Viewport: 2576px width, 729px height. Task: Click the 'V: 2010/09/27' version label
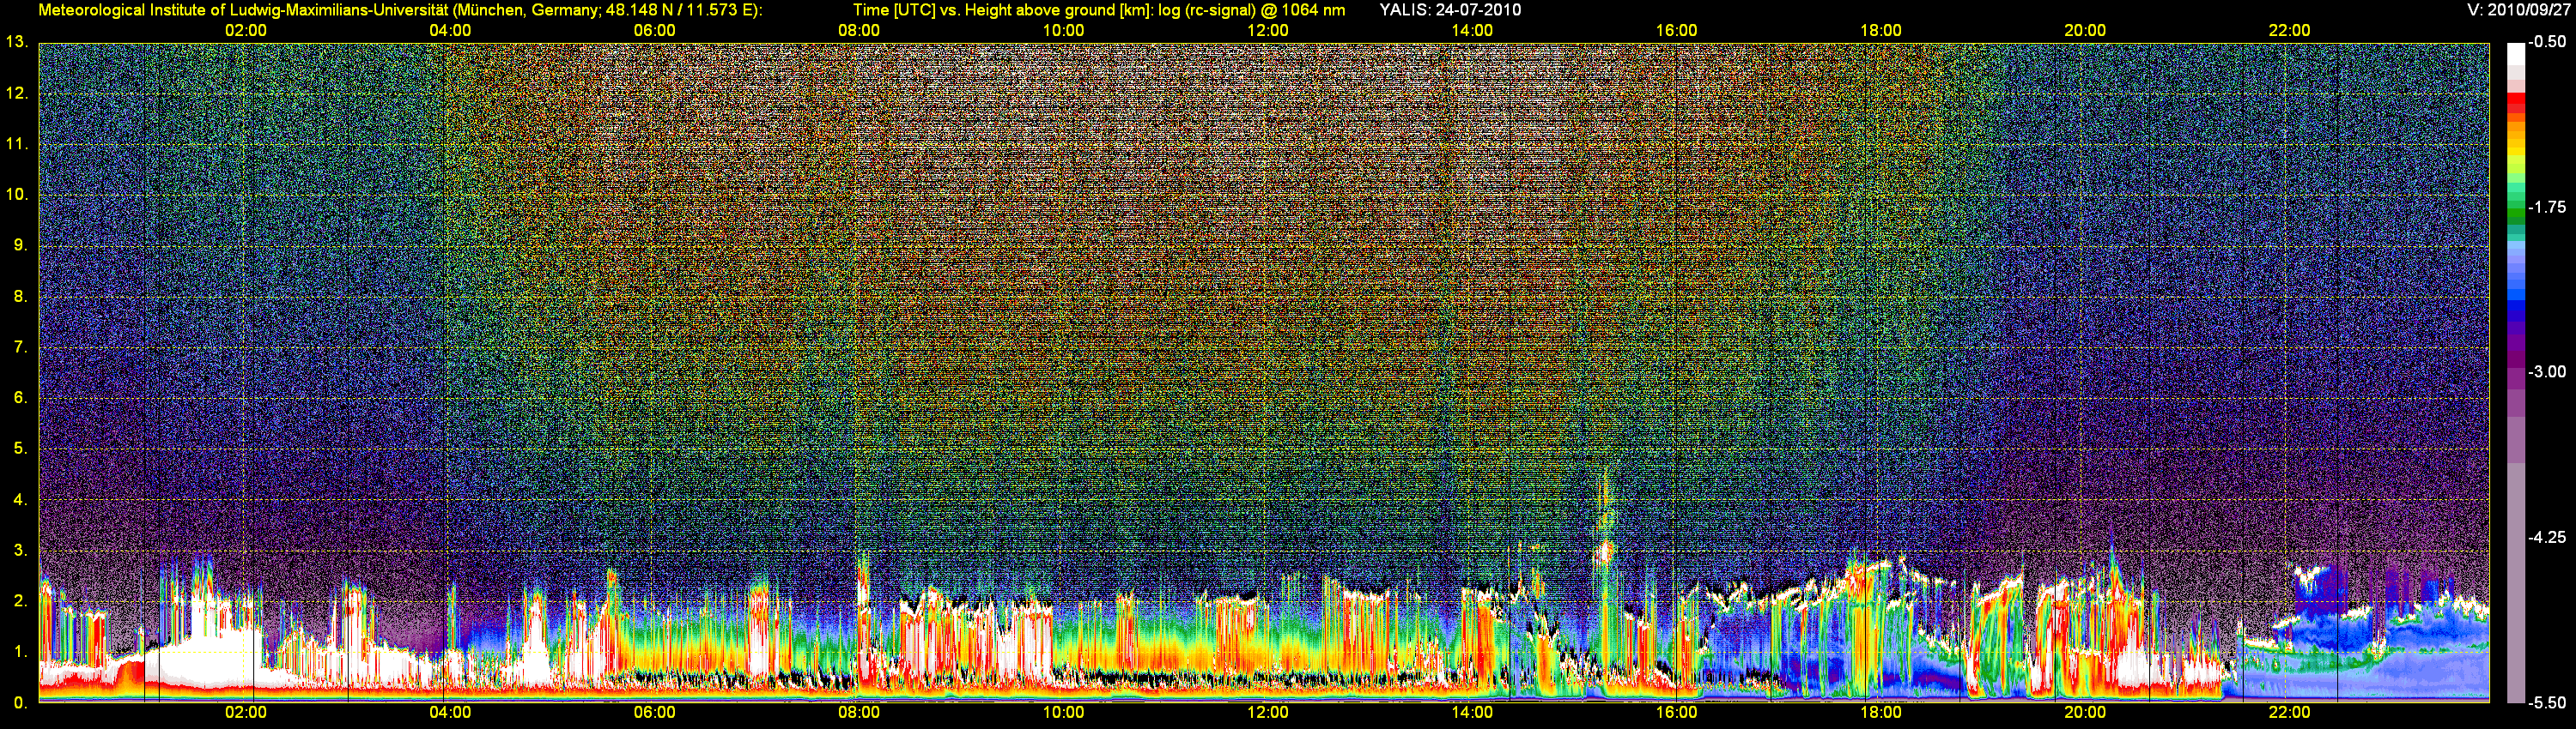tap(2518, 10)
